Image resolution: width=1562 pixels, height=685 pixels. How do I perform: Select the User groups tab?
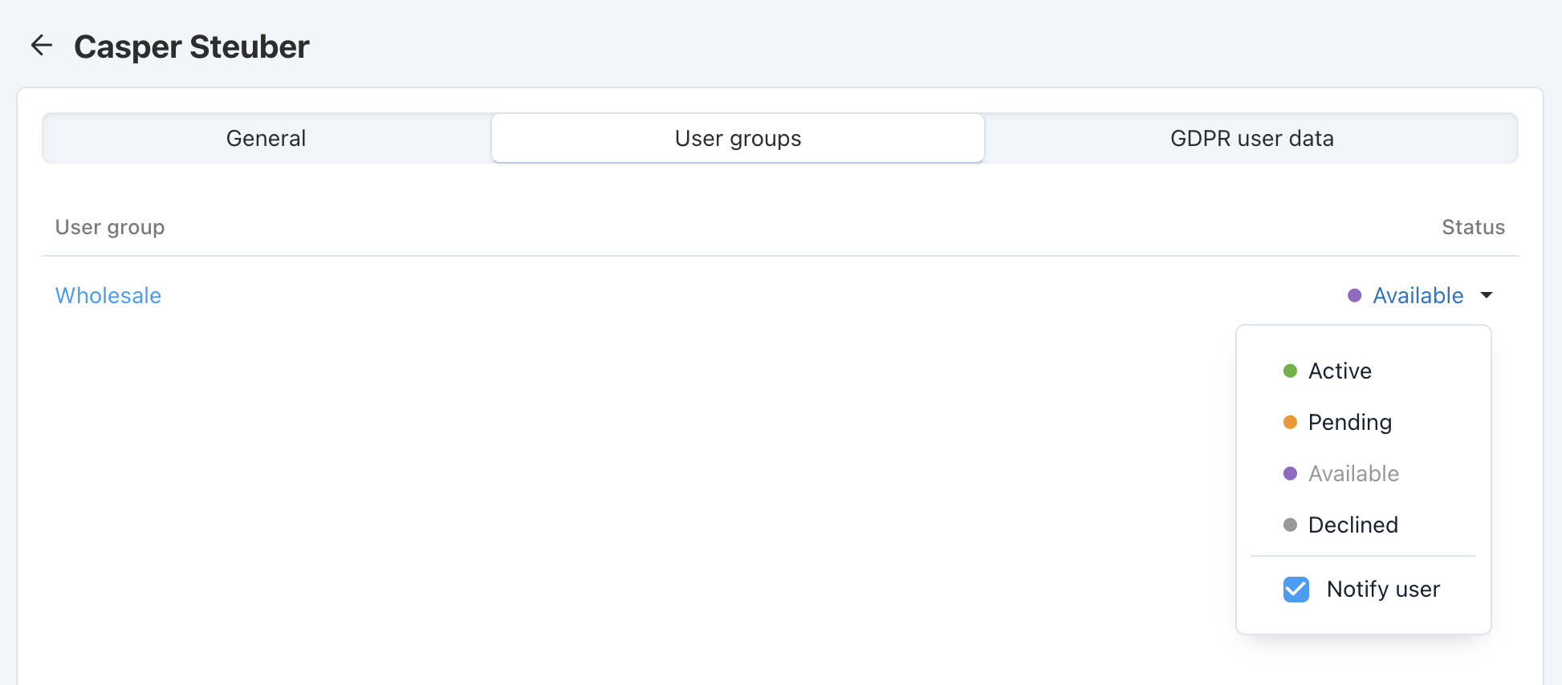click(x=738, y=138)
